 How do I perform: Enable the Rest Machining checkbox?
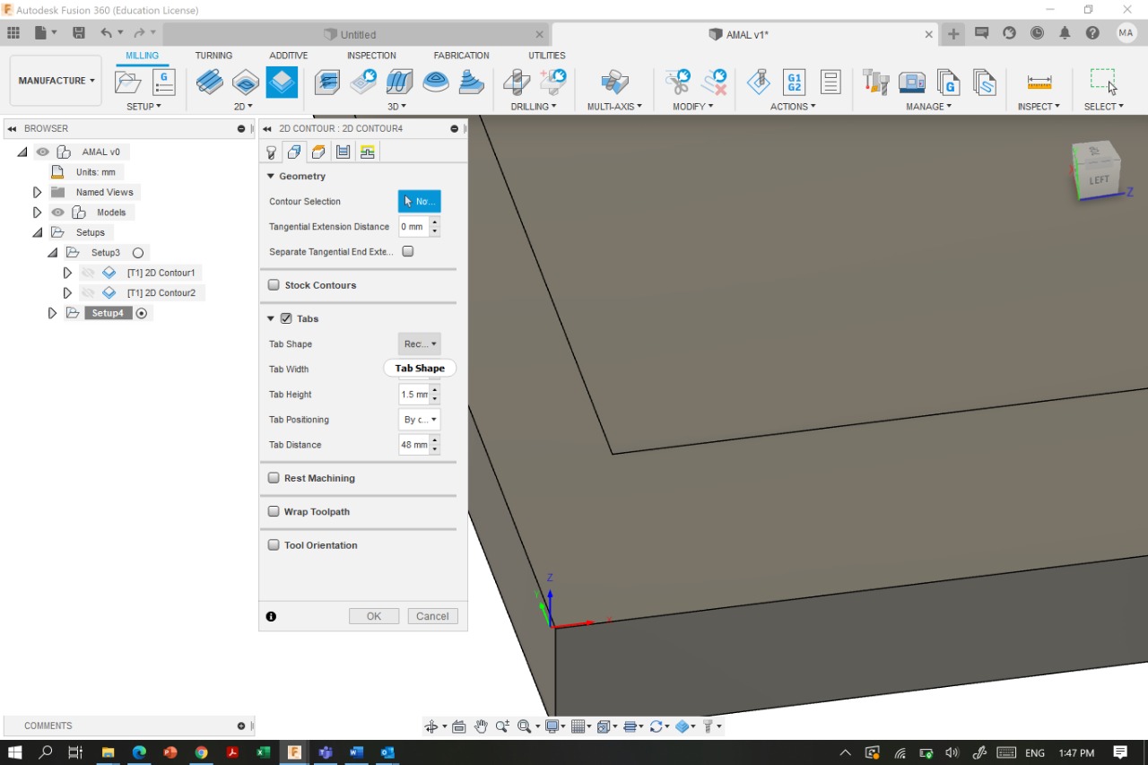pos(274,478)
